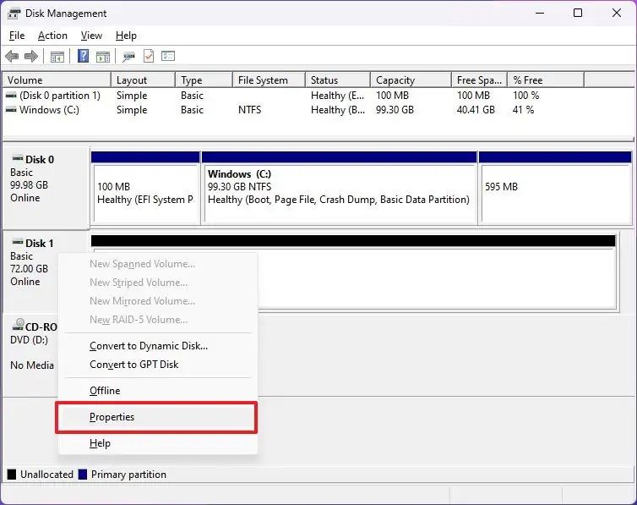
Task: Select Properties in the context menu
Action: point(112,417)
